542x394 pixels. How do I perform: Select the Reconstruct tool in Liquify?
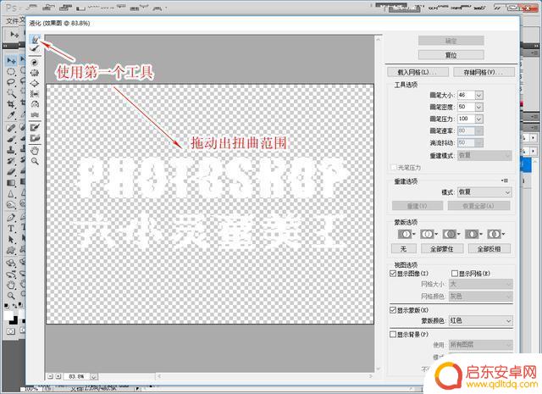point(35,49)
